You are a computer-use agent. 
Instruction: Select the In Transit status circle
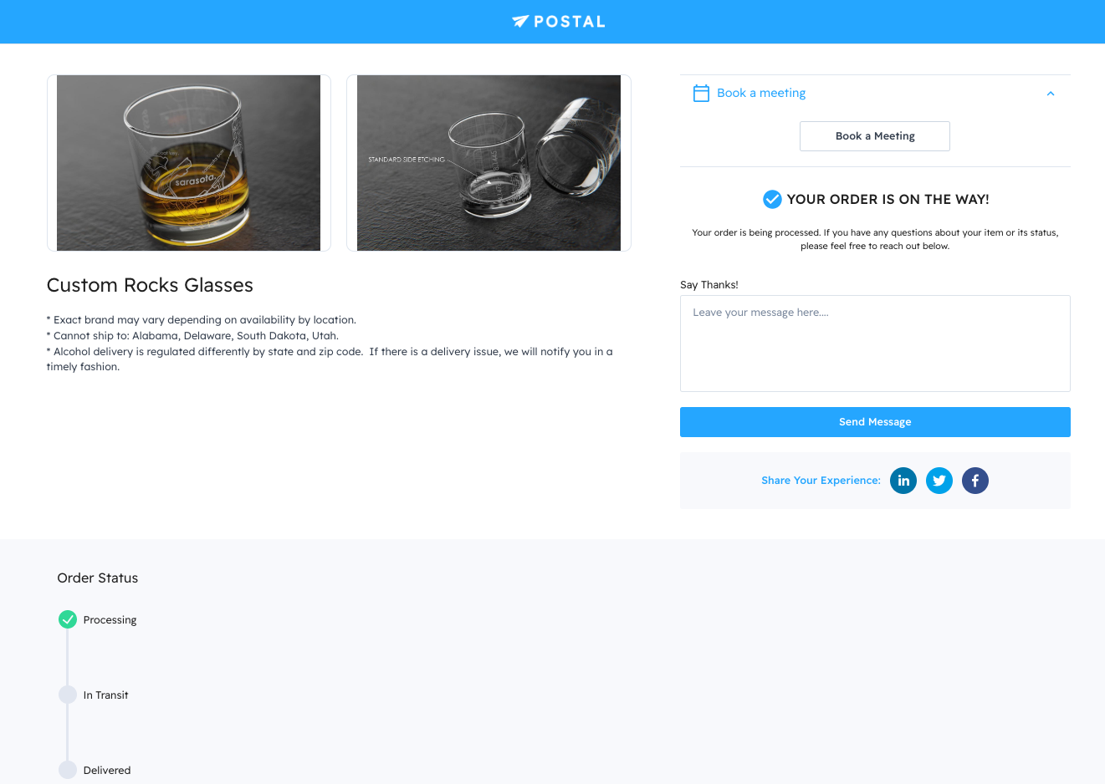point(68,695)
